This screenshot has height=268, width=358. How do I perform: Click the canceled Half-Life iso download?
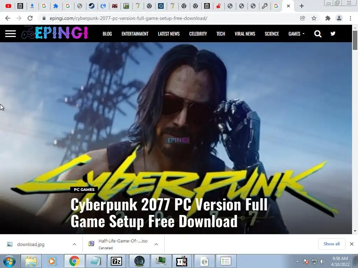(118, 244)
